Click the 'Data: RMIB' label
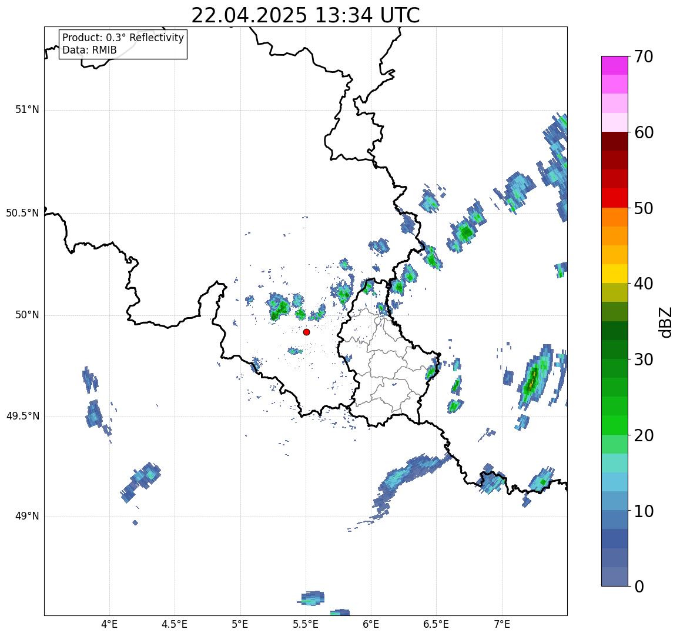The width and height of the screenshot is (680, 636). click(x=89, y=51)
